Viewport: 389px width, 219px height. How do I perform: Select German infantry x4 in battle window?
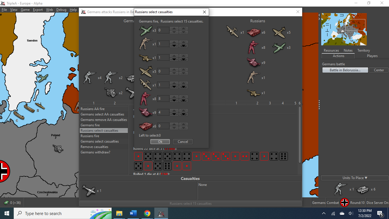pos(90,78)
